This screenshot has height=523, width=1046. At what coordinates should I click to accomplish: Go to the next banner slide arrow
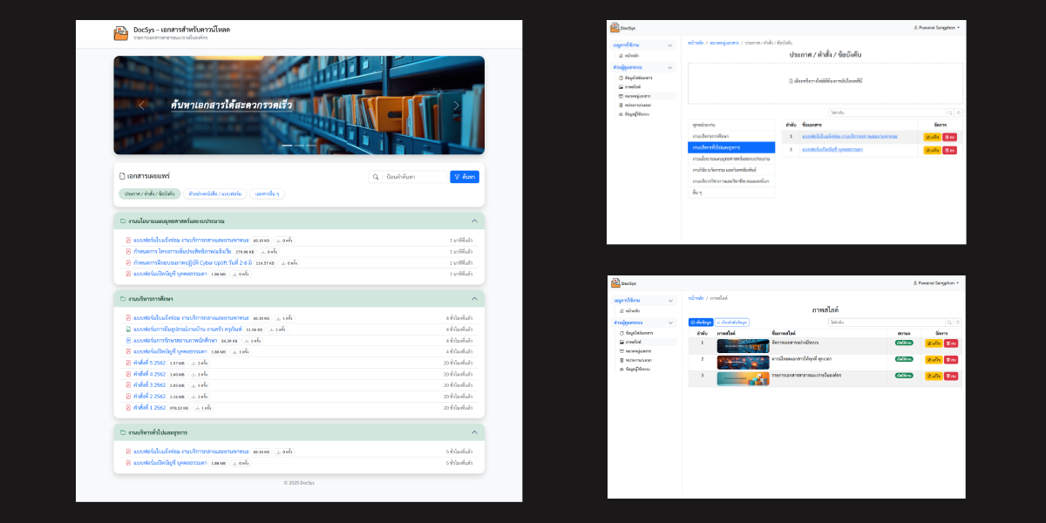click(x=456, y=105)
